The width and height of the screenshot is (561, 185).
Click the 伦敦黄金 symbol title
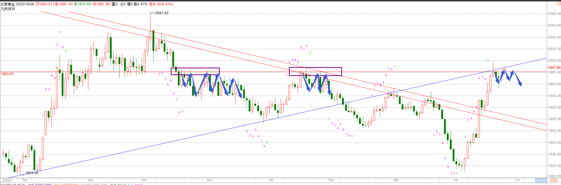click(x=8, y=4)
